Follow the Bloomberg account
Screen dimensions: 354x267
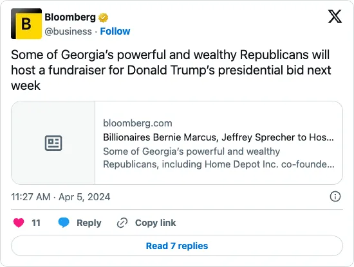point(115,31)
